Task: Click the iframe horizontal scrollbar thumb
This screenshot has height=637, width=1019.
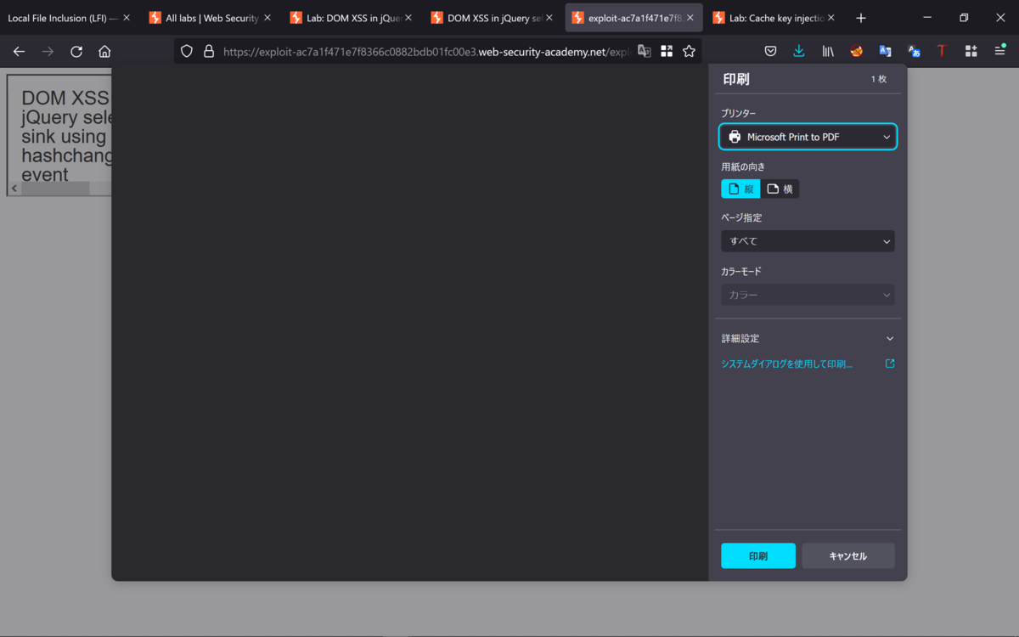Action: [55, 189]
